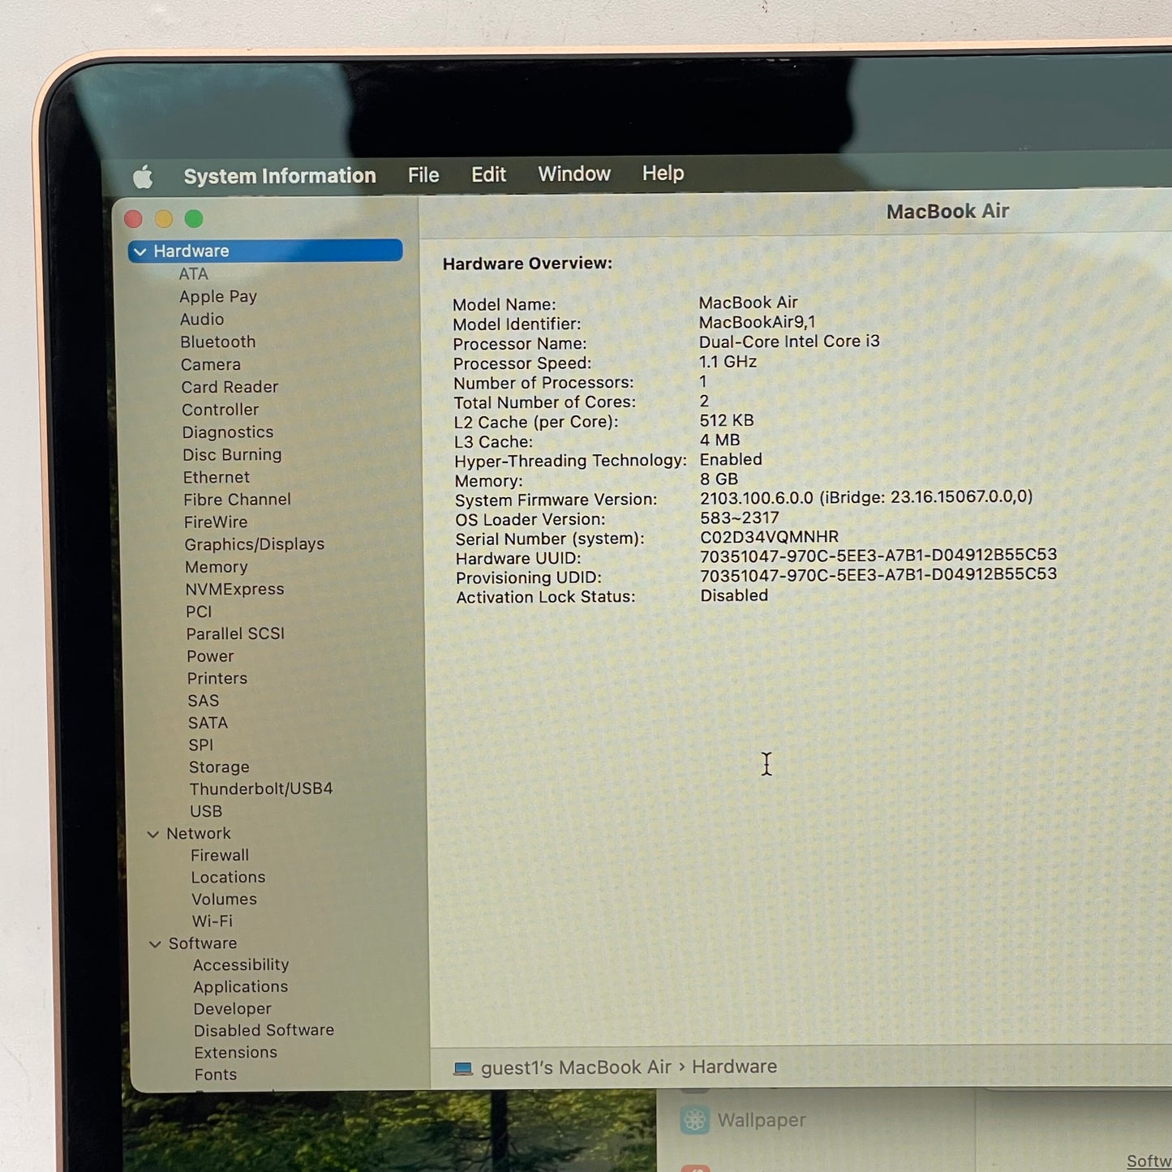Select SPI in the sidebar
This screenshot has height=1172, width=1172.
(x=201, y=745)
